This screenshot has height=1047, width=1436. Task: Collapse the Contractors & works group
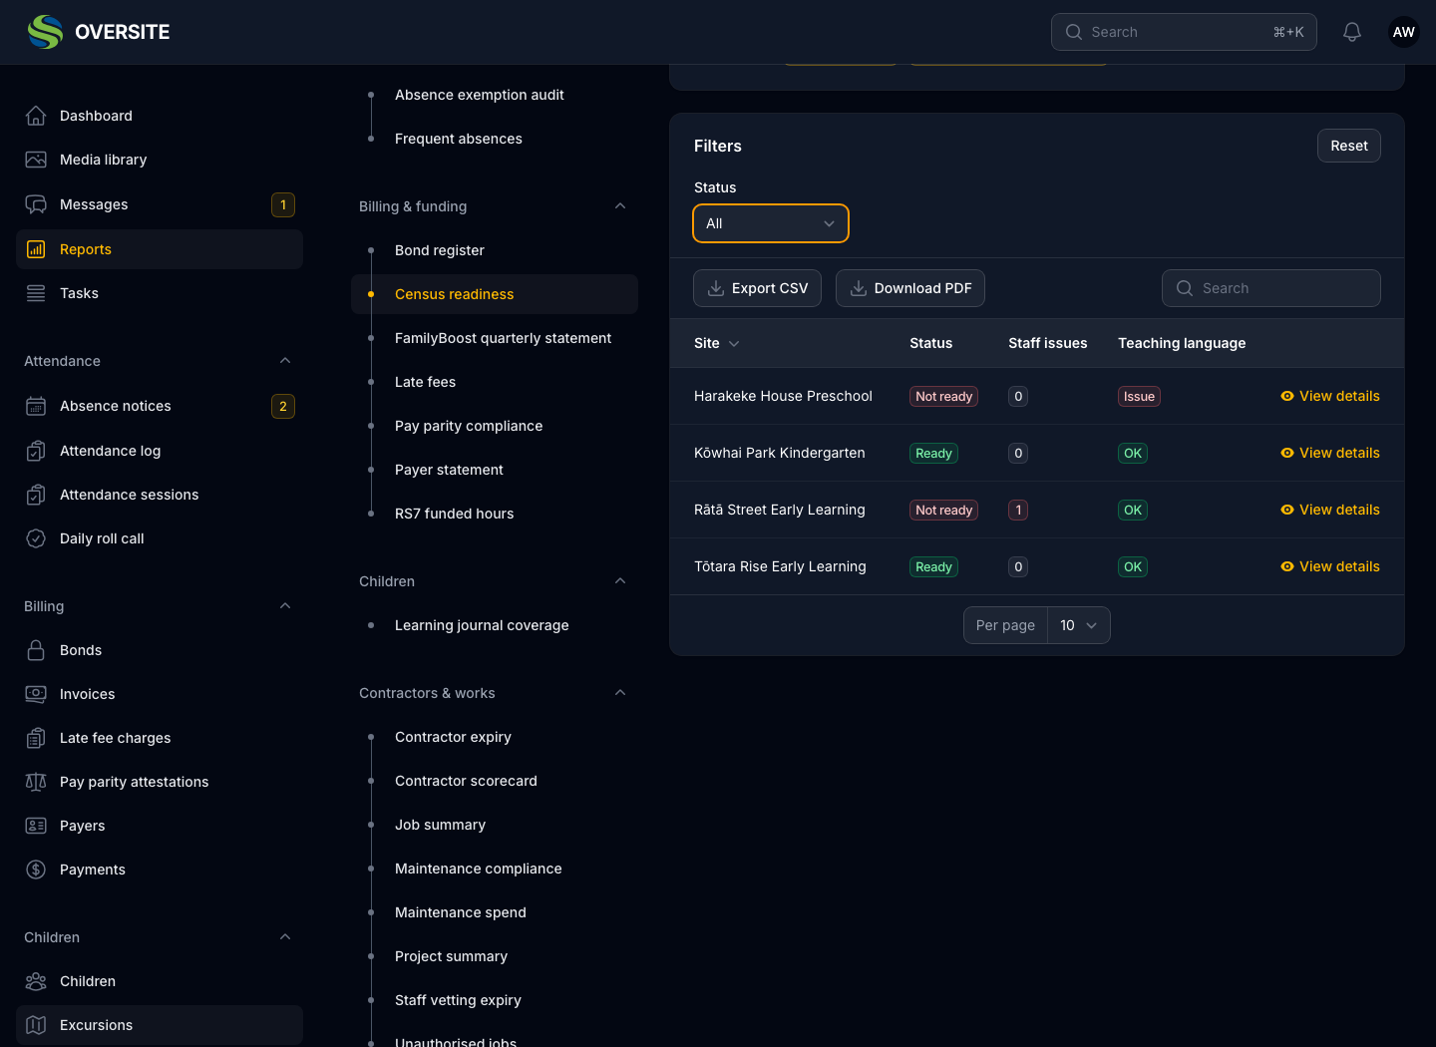pyautogui.click(x=620, y=693)
